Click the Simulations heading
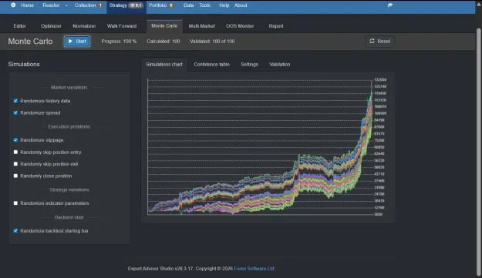The width and height of the screenshot is (482, 278). tap(24, 64)
